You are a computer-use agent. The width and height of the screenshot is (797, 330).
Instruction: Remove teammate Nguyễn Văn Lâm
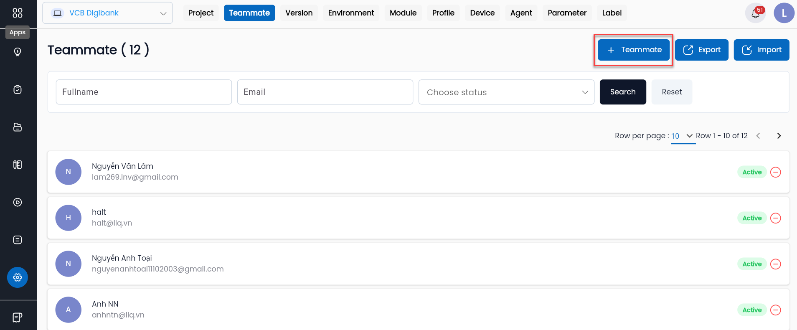pyautogui.click(x=776, y=172)
